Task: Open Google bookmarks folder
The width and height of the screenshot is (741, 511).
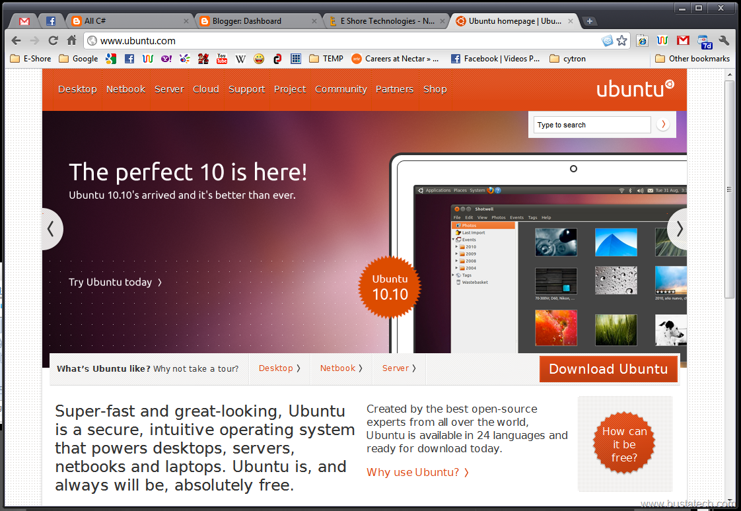Action: click(79, 59)
